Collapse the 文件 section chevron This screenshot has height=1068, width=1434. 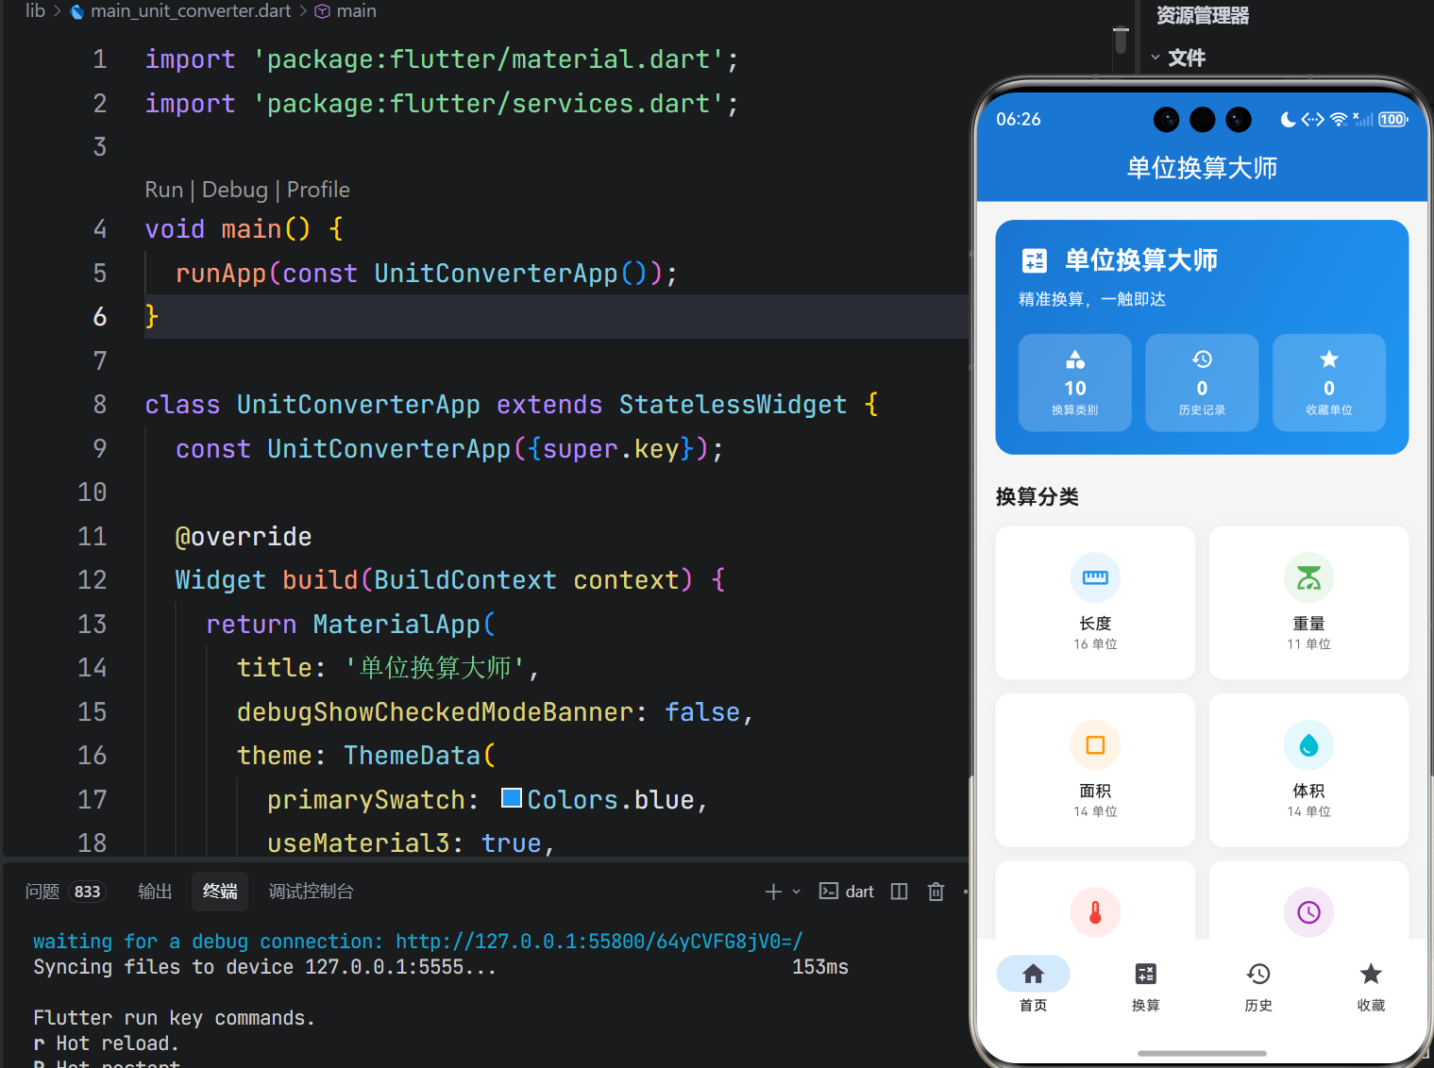(1156, 58)
